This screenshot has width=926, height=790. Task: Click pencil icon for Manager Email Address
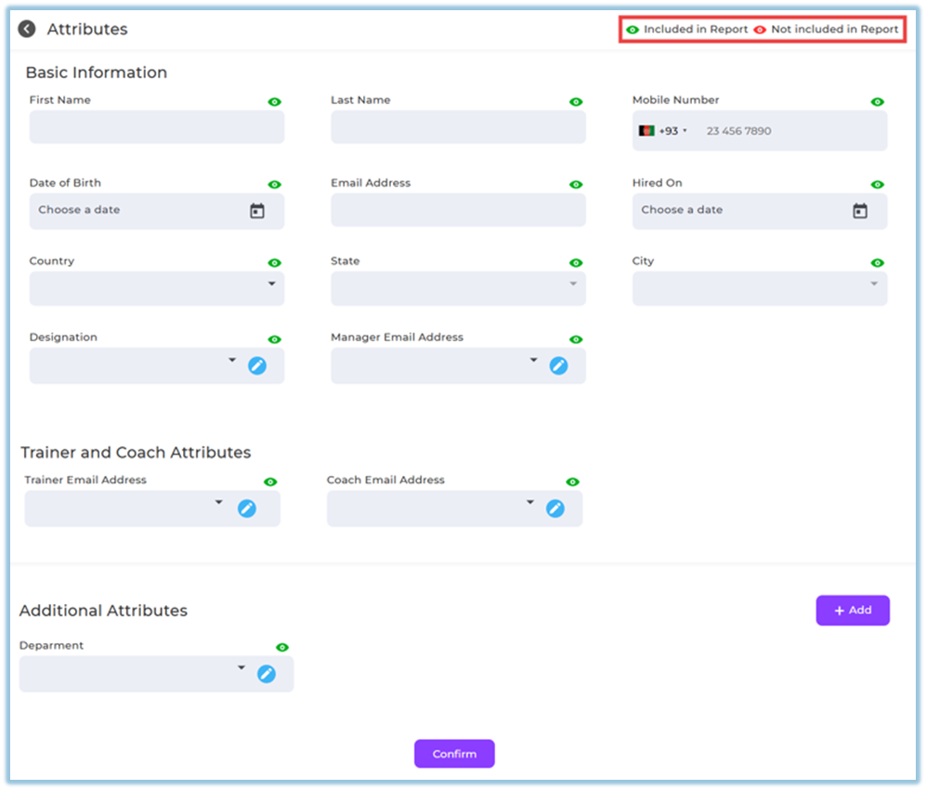[558, 366]
